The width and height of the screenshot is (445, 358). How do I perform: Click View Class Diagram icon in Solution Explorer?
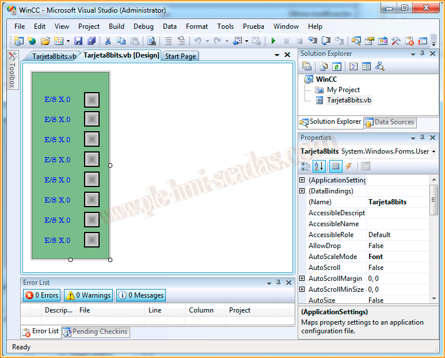click(x=379, y=67)
